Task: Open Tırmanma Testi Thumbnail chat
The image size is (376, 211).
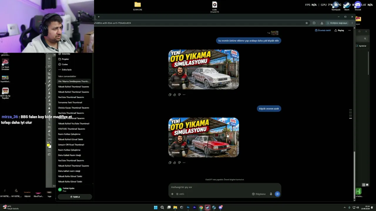Action: point(70,103)
